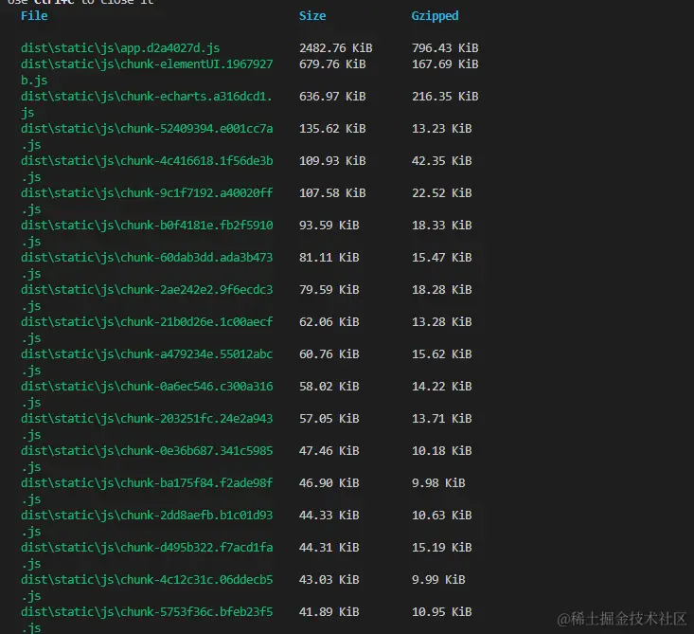Click gzipped value 15.19 KiB
Screen dimensions: 694x634
click(x=442, y=548)
